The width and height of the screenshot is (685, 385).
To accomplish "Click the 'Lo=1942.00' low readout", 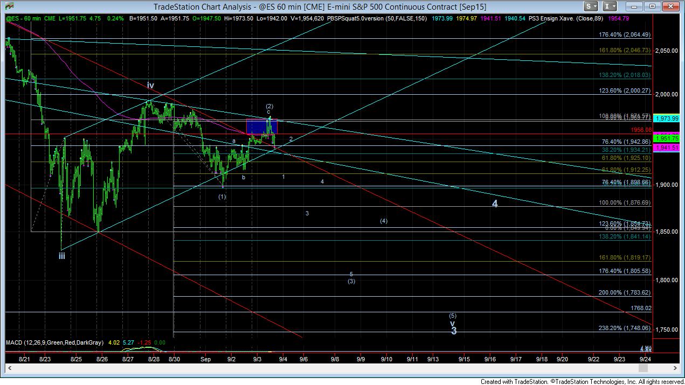I will click(x=273, y=18).
